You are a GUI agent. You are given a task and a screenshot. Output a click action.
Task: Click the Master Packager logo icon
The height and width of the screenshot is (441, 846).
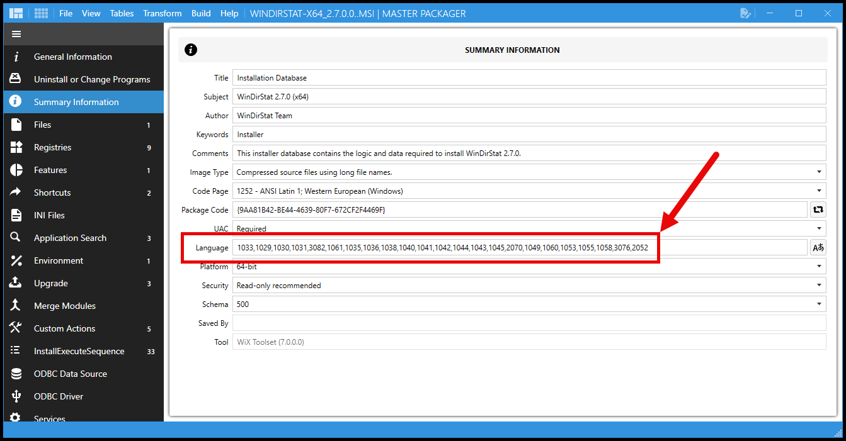coord(16,13)
